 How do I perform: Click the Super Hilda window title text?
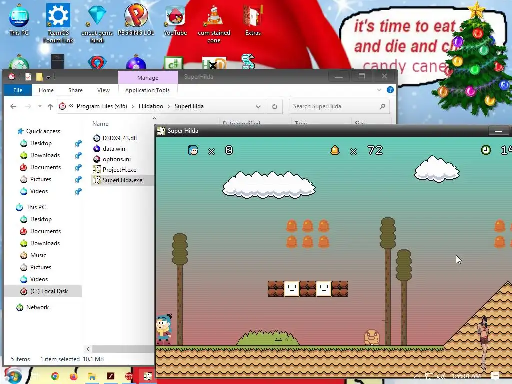[x=183, y=131]
